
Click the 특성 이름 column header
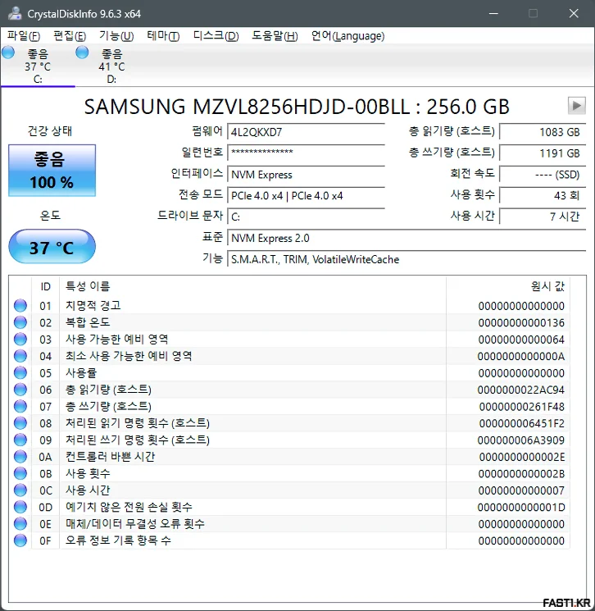[x=252, y=286]
